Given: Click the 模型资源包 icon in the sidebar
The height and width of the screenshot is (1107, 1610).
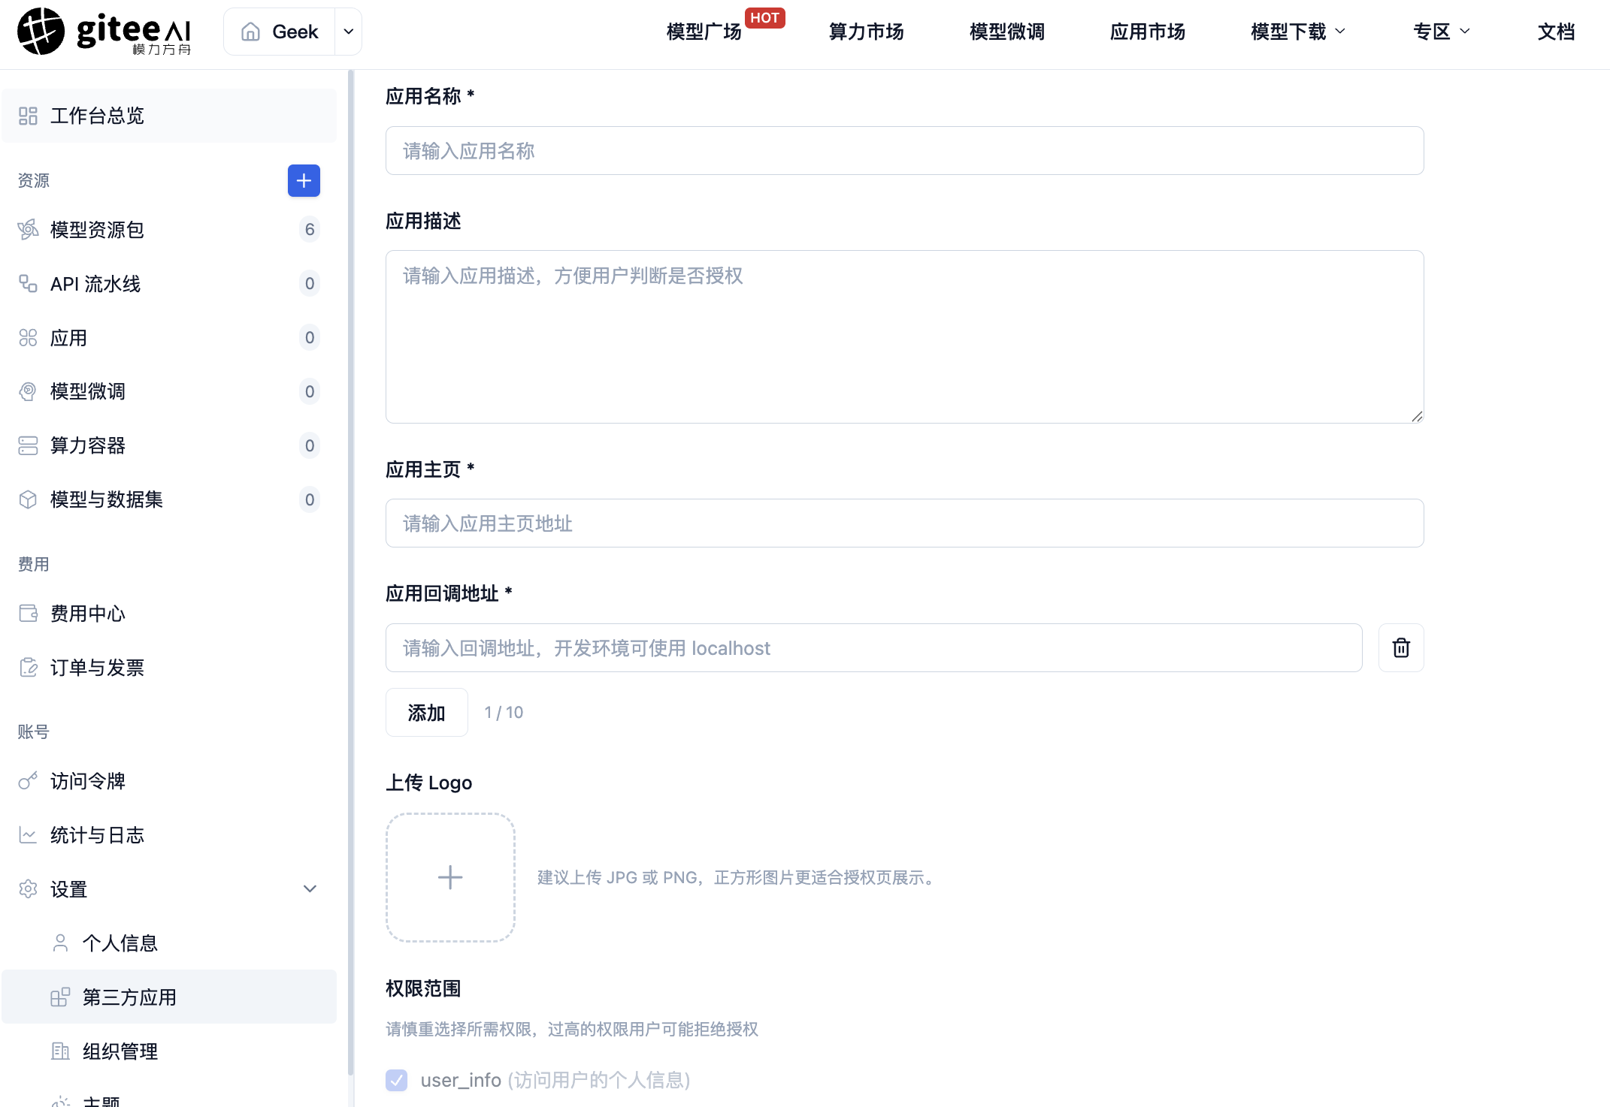Looking at the screenshot, I should coord(28,229).
